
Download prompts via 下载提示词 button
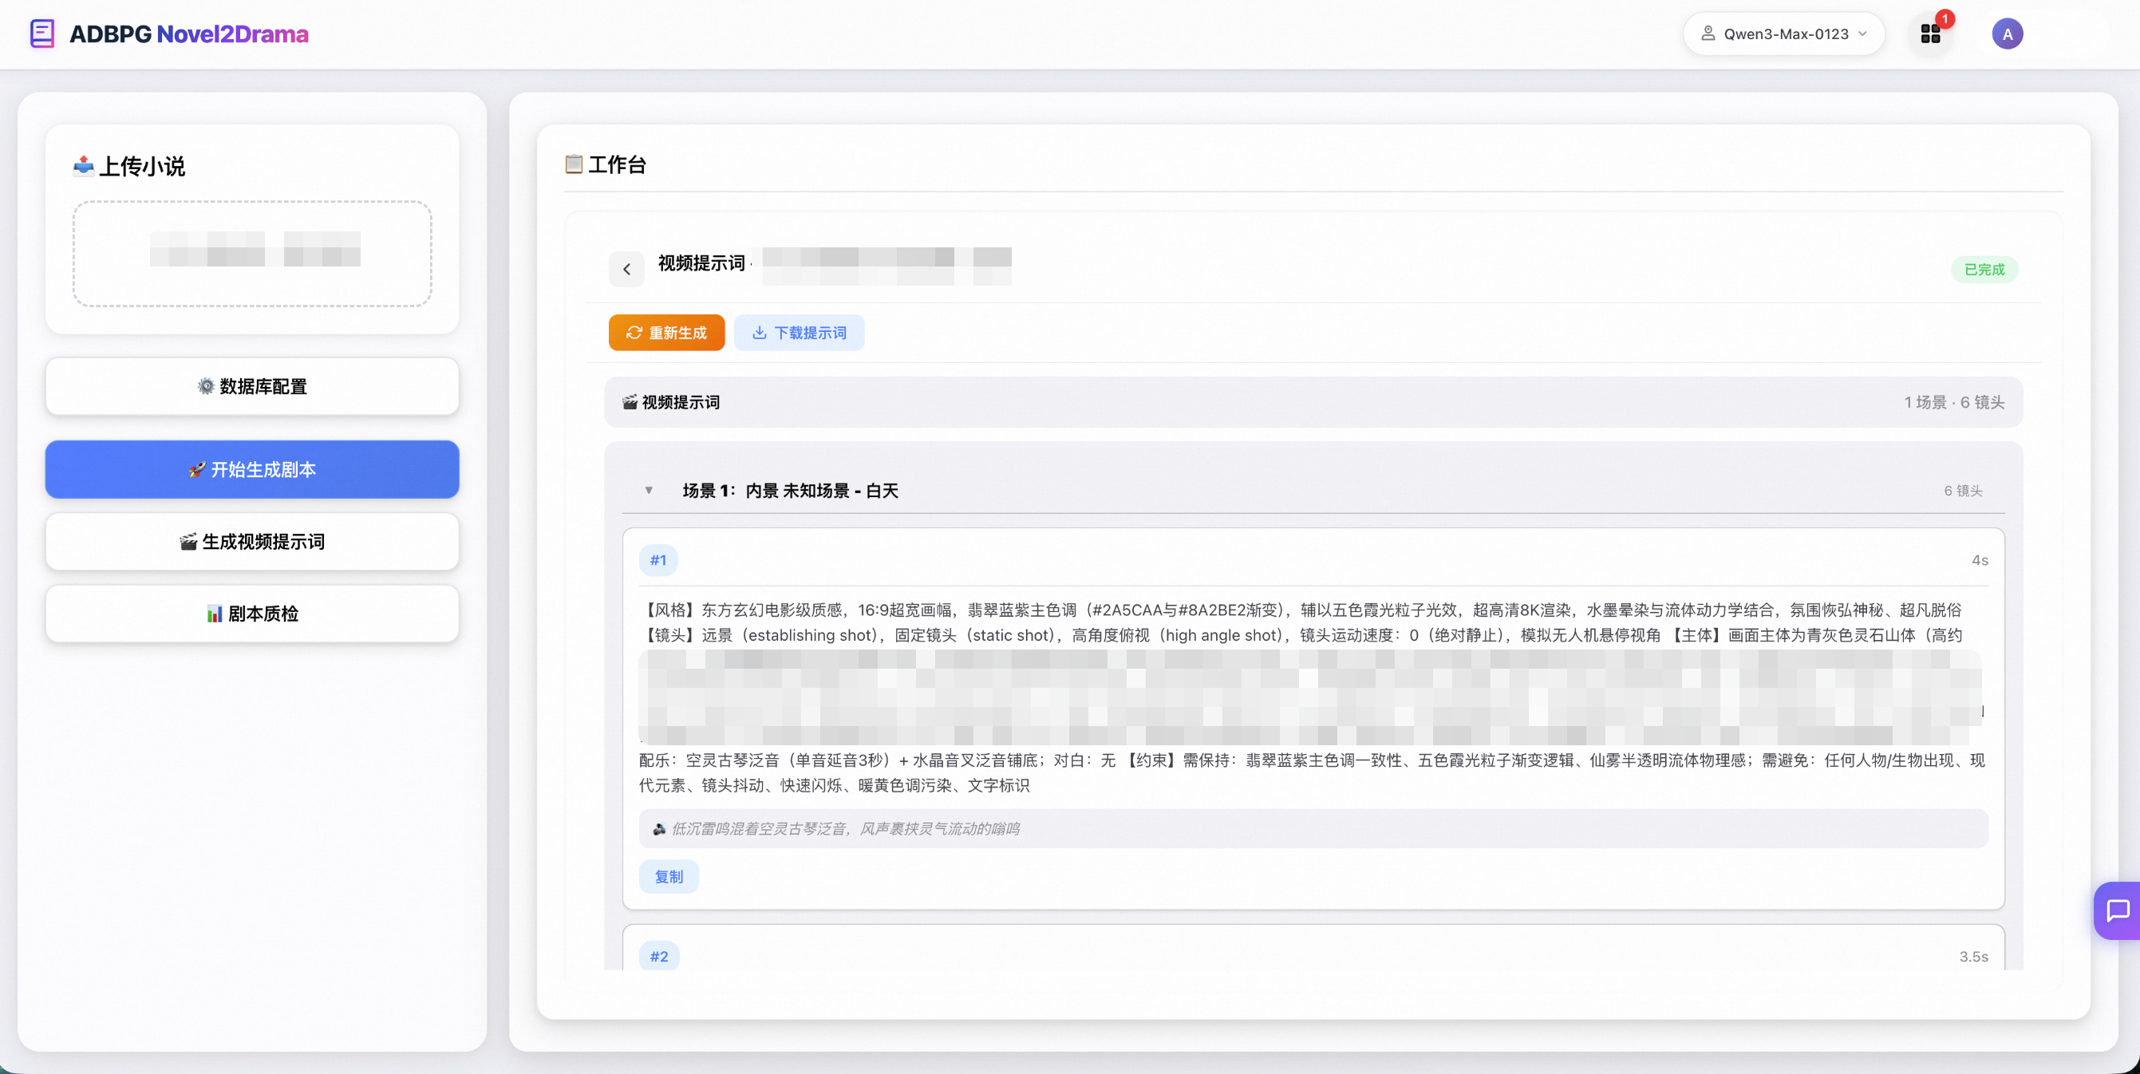point(800,332)
